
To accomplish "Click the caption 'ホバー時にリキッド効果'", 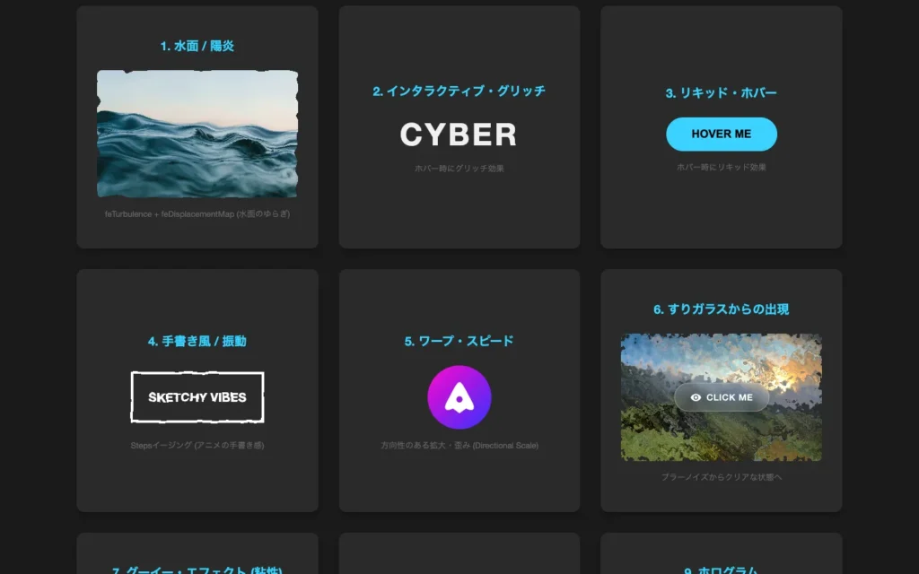I will pyautogui.click(x=721, y=167).
